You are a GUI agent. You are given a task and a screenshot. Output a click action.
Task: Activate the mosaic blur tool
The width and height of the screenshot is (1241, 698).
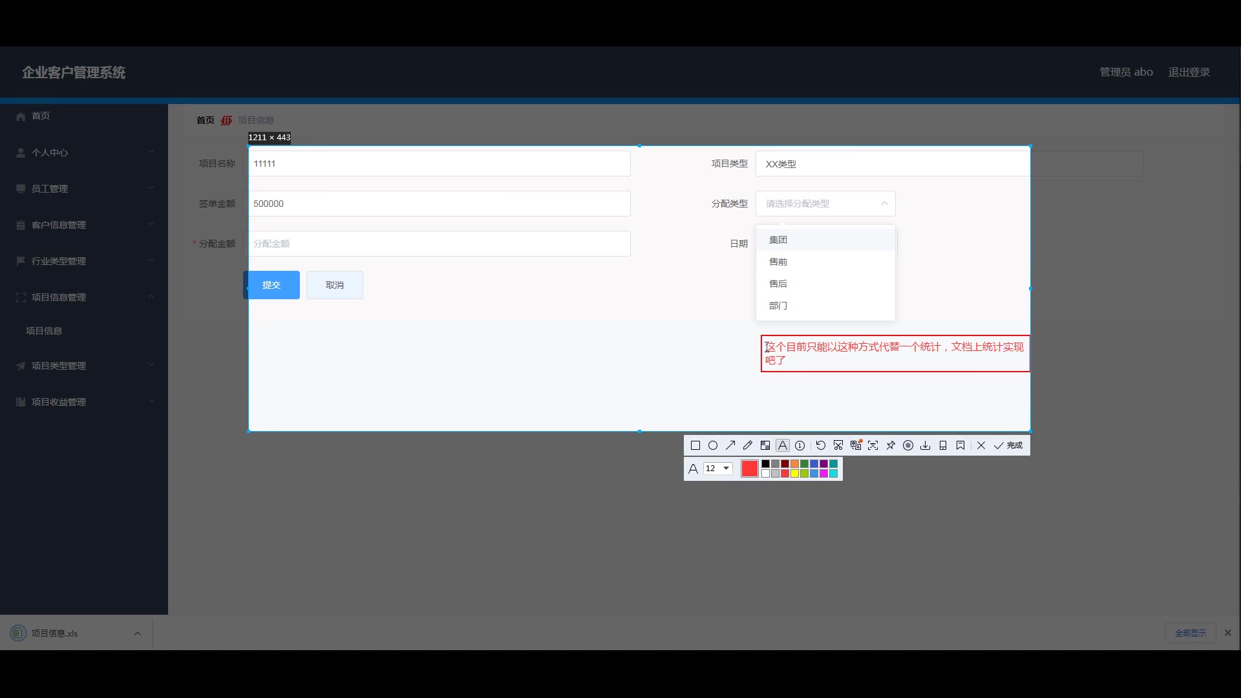[765, 445]
